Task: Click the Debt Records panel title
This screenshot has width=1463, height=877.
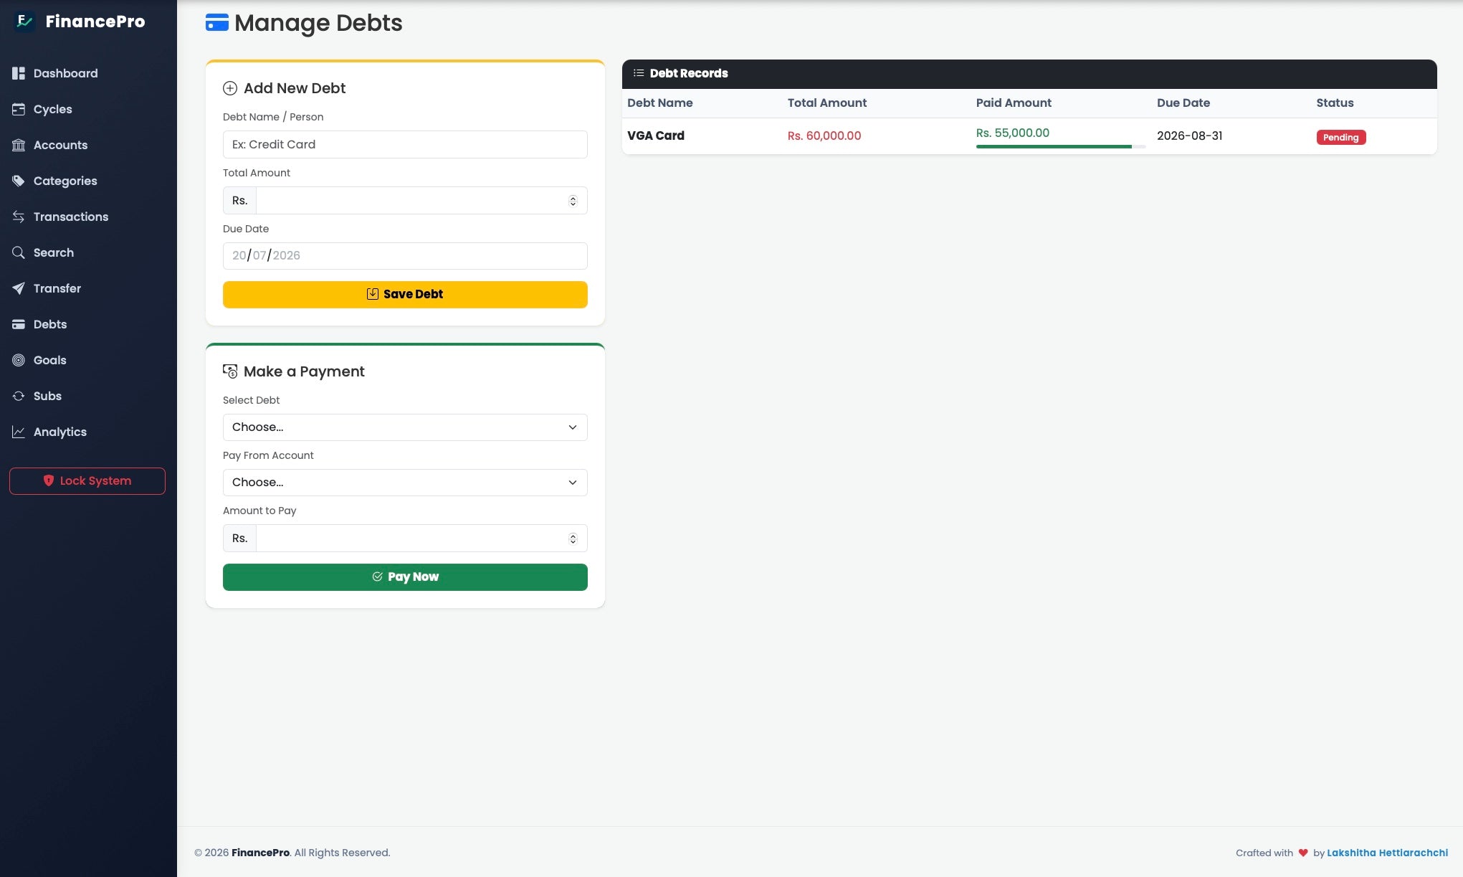Action: (x=689, y=73)
